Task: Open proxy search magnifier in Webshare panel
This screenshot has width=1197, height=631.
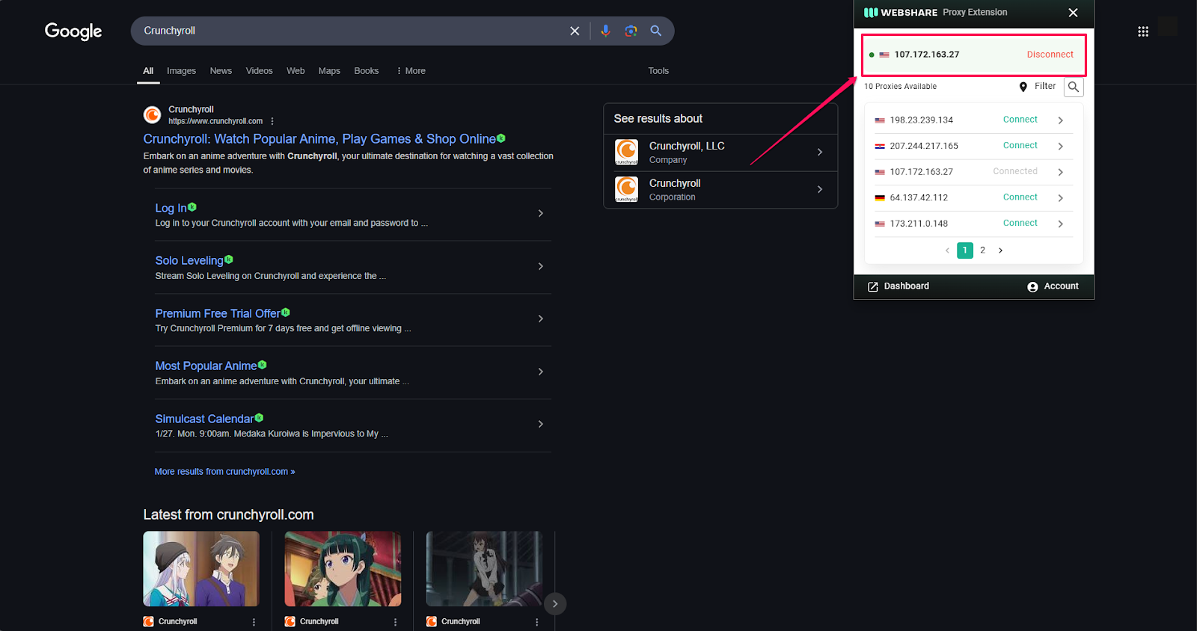Action: pyautogui.click(x=1074, y=87)
